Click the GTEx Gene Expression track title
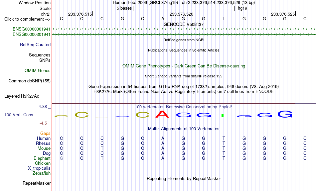 184,87
